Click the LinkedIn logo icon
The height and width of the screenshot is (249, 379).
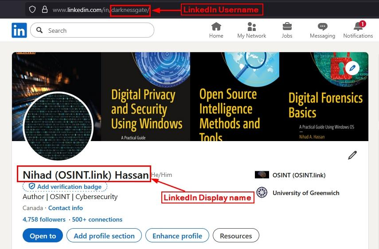[19, 30]
